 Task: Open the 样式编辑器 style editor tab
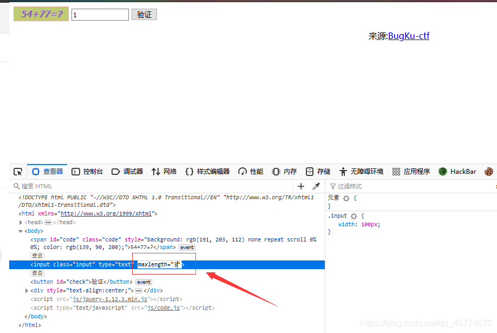click(207, 172)
